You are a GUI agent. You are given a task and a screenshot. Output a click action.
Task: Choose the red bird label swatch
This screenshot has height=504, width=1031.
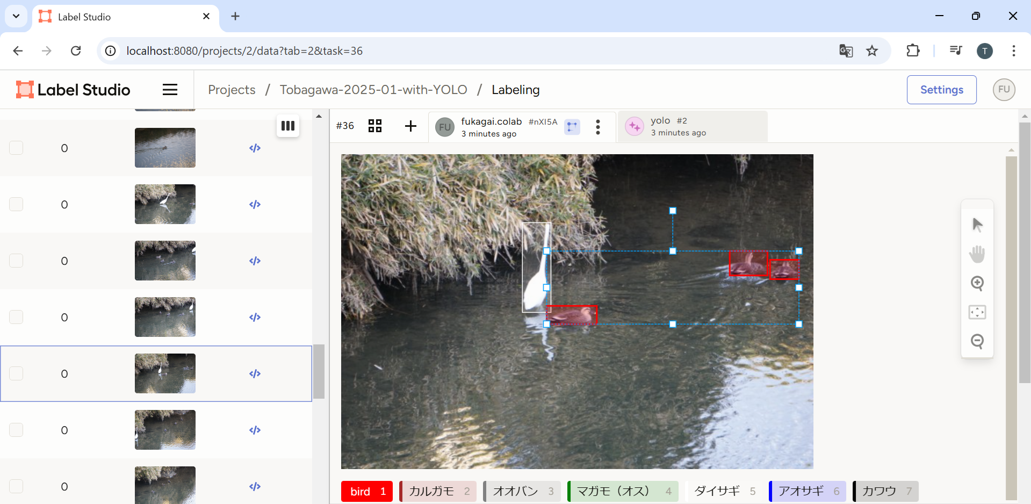pos(367,491)
